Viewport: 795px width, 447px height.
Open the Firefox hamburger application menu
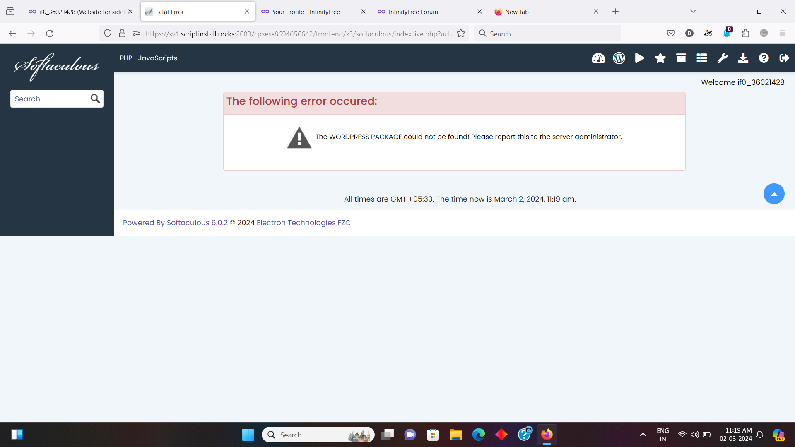[x=783, y=34]
